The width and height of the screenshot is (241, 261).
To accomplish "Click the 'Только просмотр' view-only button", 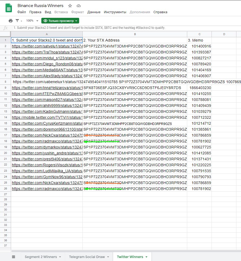I will pyautogui.click(x=60, y=21).
